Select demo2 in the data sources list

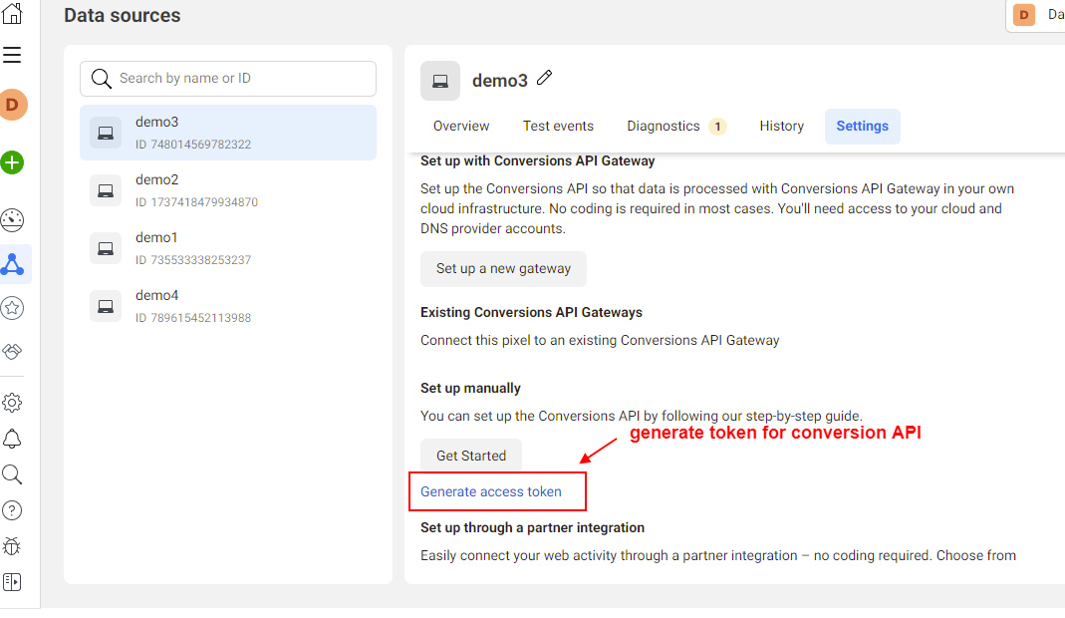pos(228,190)
